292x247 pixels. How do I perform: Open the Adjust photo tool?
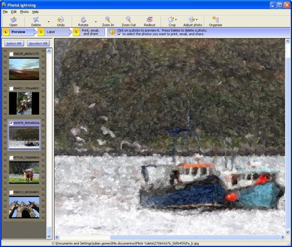(192, 21)
